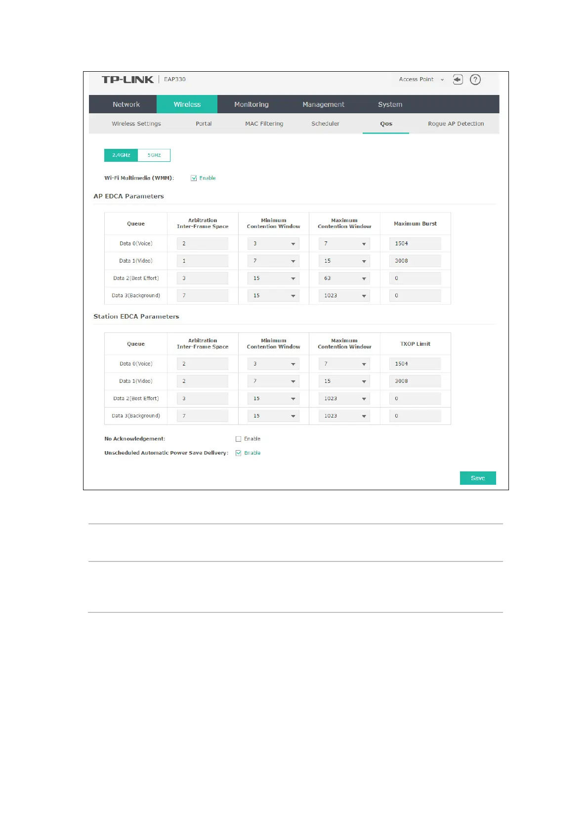The height and width of the screenshot is (833, 588).
Task: Click AP Video Arbitration Inter-Frame Space field
Action: [x=203, y=261]
